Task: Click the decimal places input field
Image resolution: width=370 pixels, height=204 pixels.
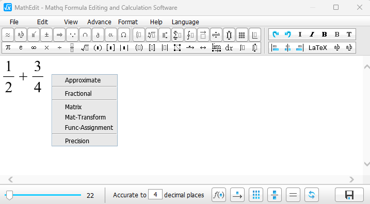Action: [155, 195]
